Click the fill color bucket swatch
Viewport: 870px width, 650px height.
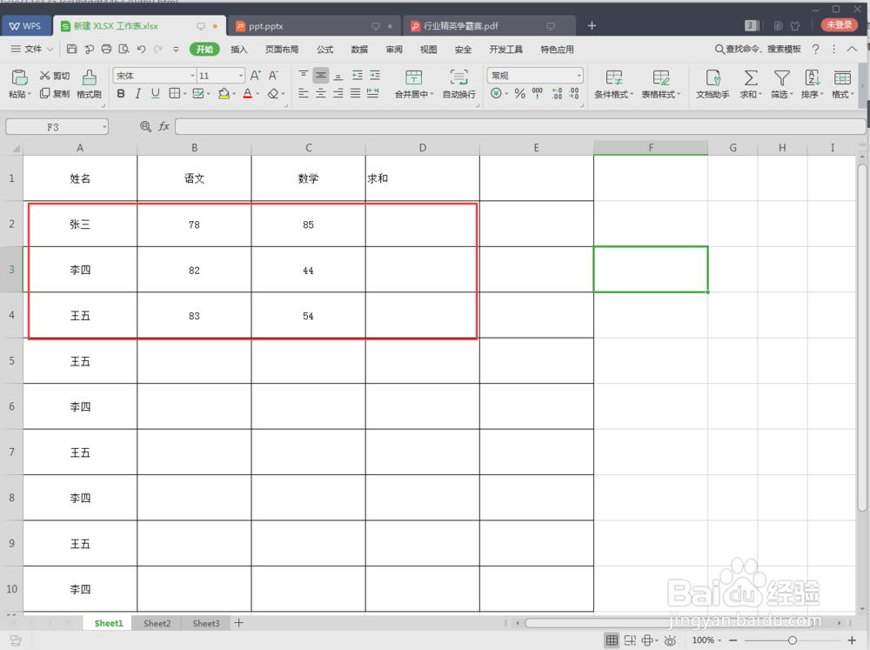[x=224, y=93]
